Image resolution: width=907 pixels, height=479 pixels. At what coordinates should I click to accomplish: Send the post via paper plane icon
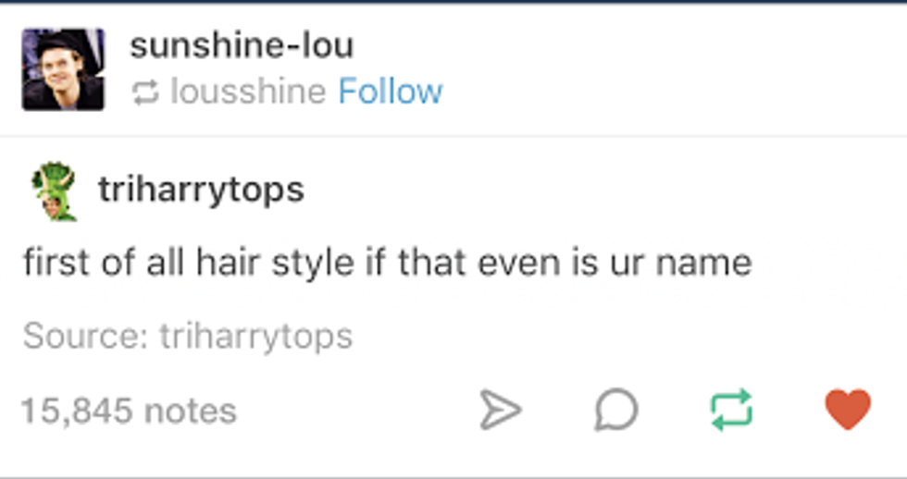pyautogui.click(x=501, y=410)
